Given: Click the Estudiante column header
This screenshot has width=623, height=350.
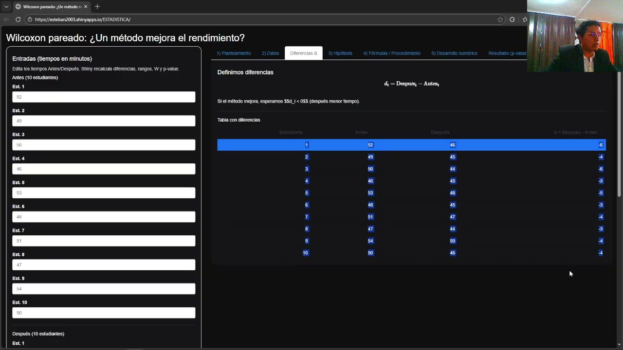Looking at the screenshot, I should (291, 132).
